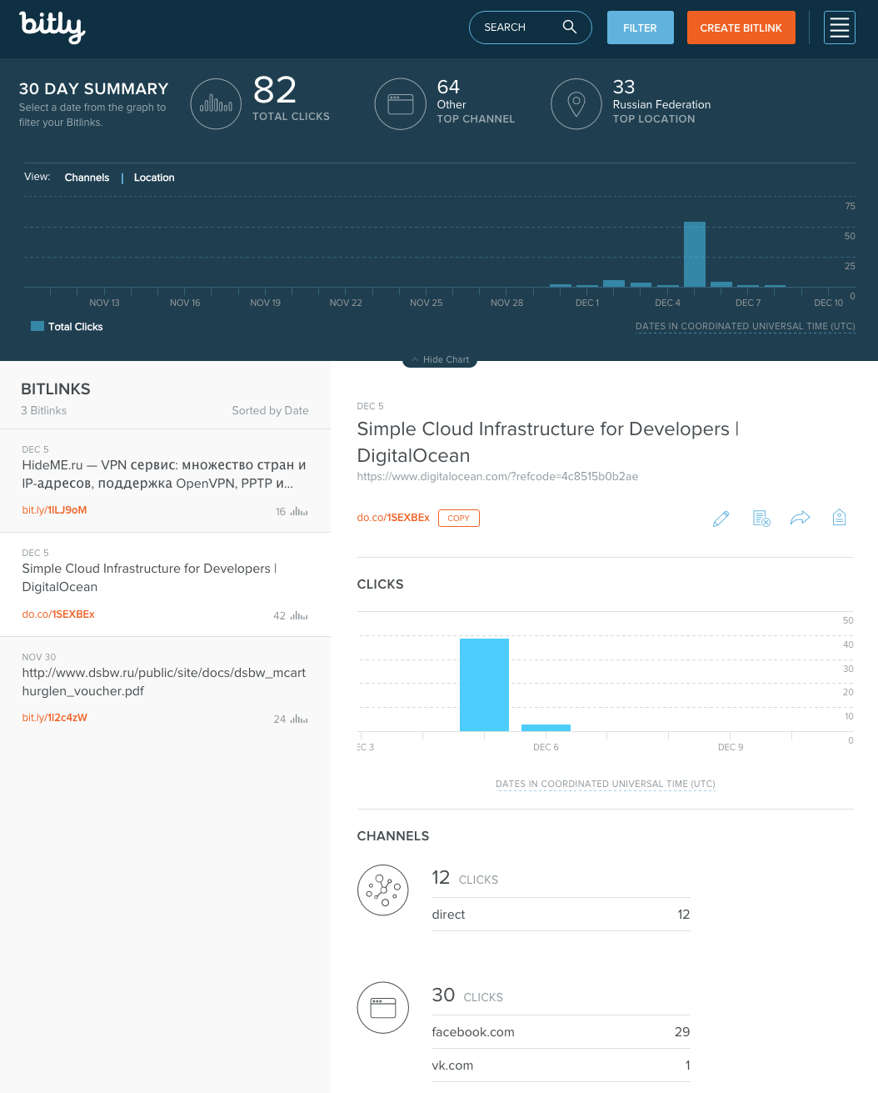Click the tallest bar in summary chart

pos(695,254)
